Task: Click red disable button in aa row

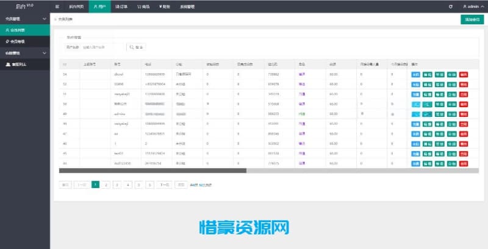Action: (x=464, y=134)
